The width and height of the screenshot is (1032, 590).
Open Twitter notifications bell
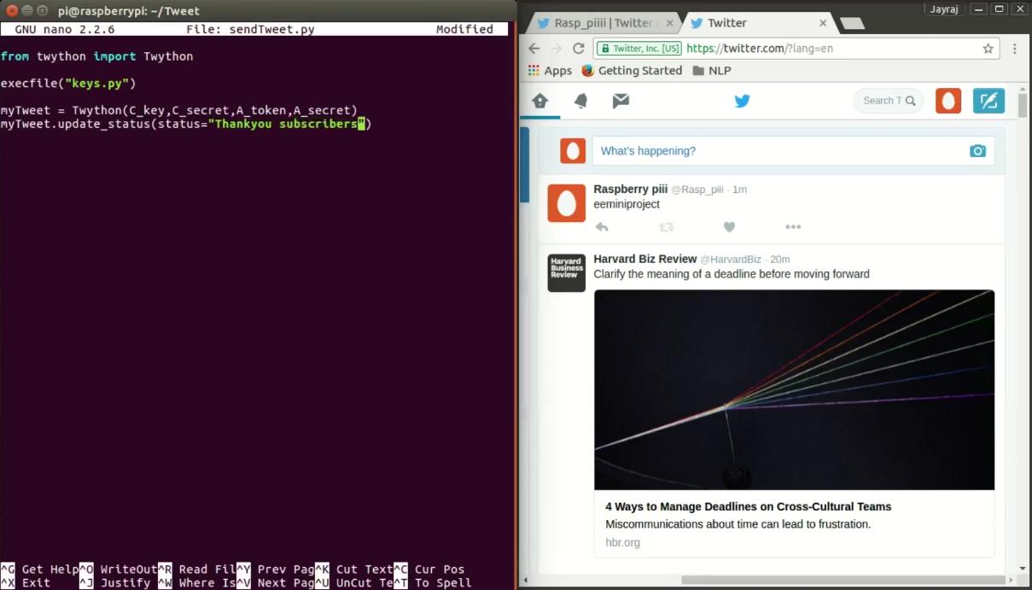point(580,102)
